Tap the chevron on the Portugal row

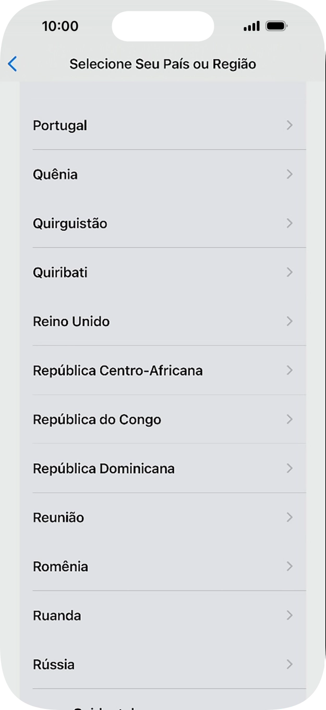pos(289,125)
